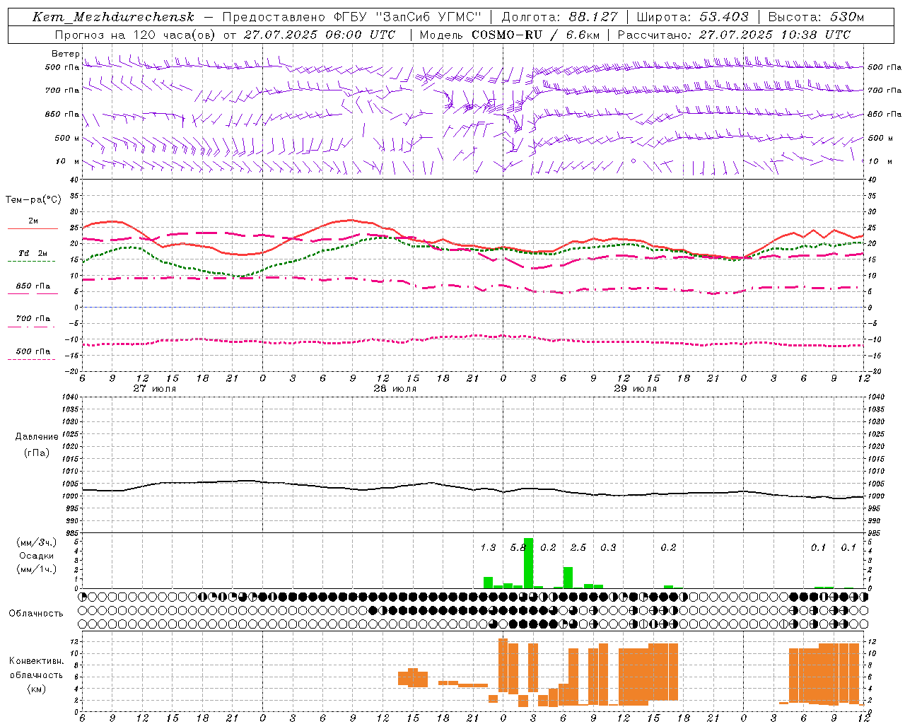Click the 10 м wind level label on left
Screen dimensions: 905x724
point(68,162)
